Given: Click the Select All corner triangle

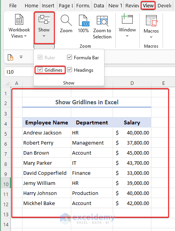Looking at the screenshot, I should [x=7, y=83].
